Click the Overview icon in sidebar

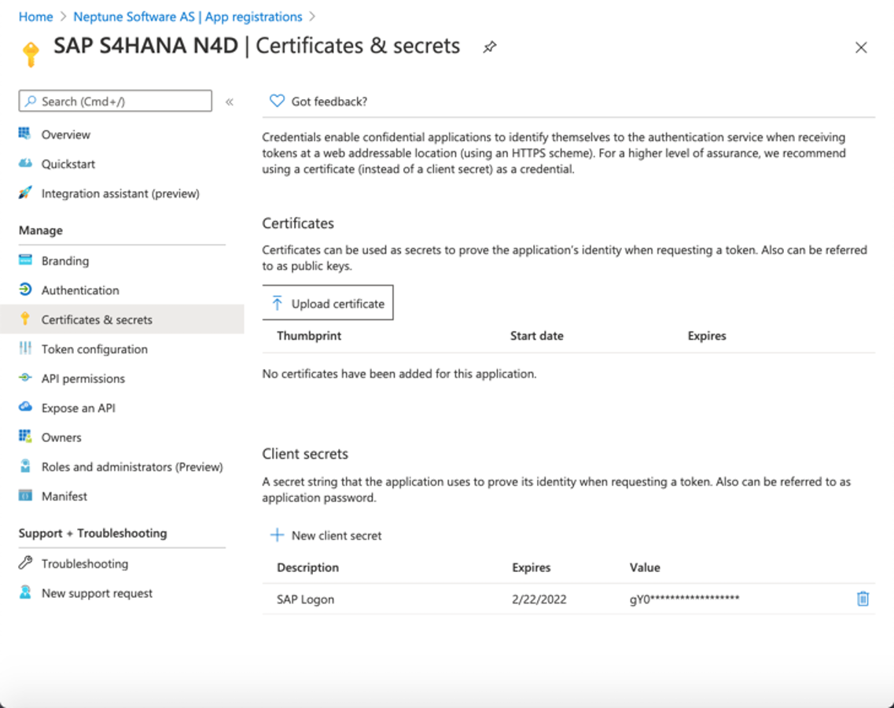(x=25, y=135)
